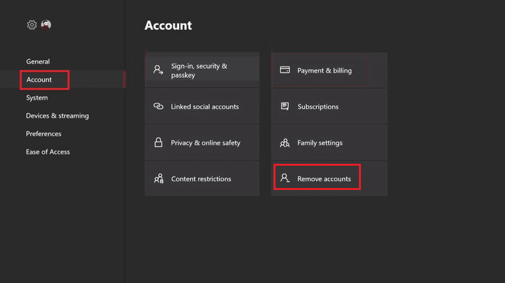Open Devices & streaming section
505x283 pixels.
pyautogui.click(x=57, y=116)
